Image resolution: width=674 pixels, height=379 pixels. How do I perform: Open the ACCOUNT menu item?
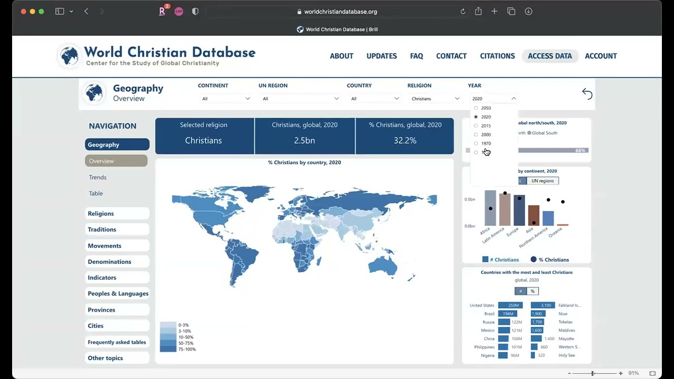pyautogui.click(x=601, y=56)
